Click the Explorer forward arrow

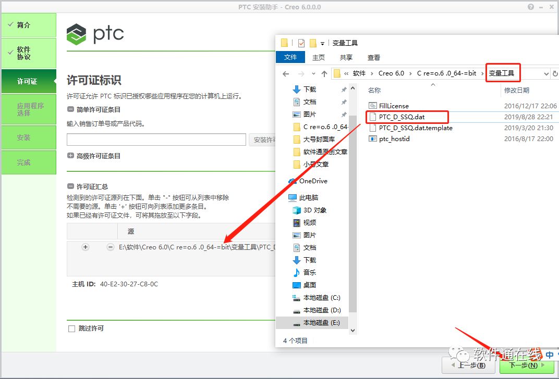pos(301,73)
